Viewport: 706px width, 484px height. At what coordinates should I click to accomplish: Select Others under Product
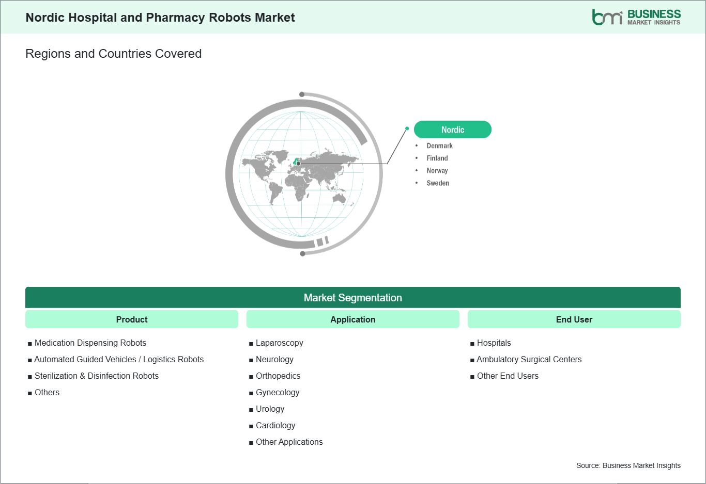(x=47, y=393)
